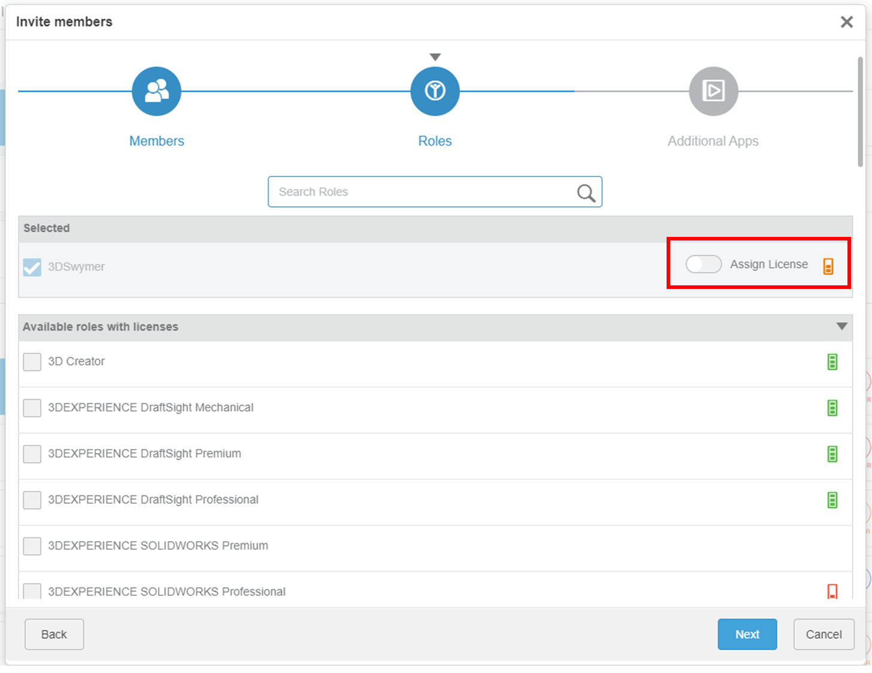Check the 3D Creator role checkbox
Screen dimensions: 872x673
point(32,362)
